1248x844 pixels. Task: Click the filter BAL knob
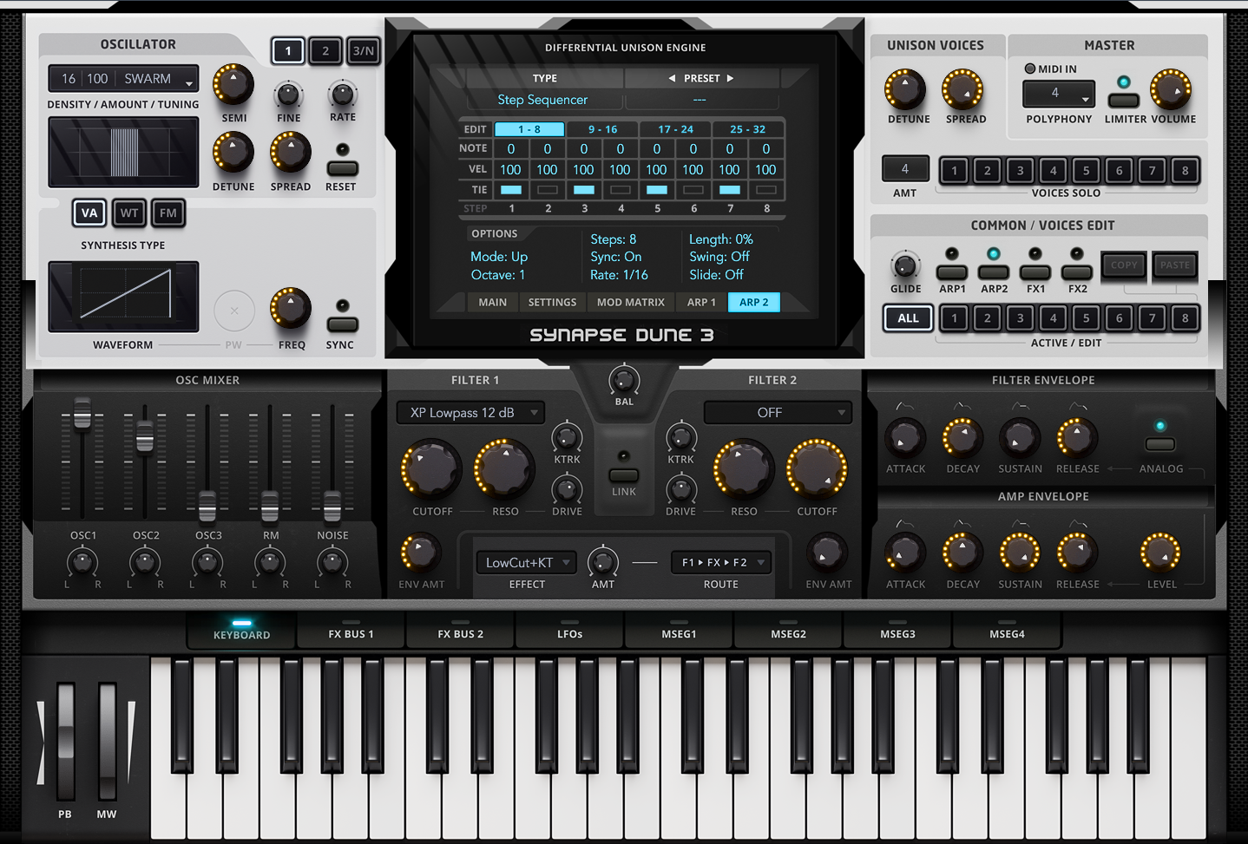(x=624, y=380)
